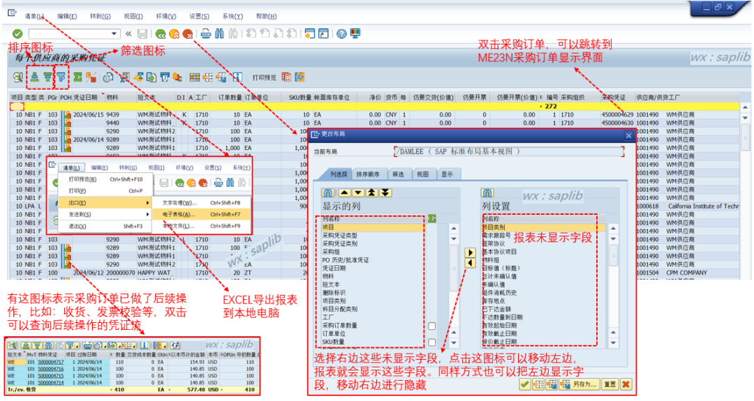Move selected column up in change layout dialog

coord(344,192)
